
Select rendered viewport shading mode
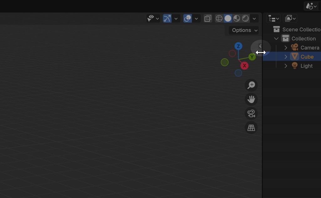tap(246, 18)
